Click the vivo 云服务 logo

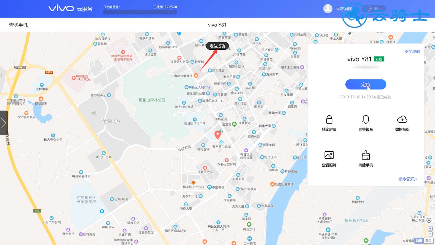(x=70, y=9)
